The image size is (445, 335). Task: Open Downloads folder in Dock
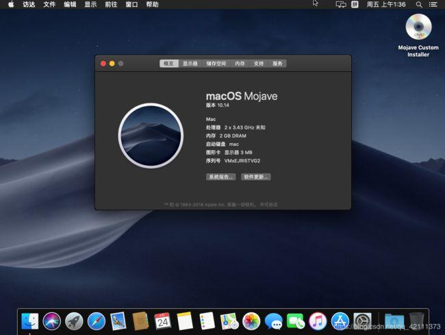coord(394,322)
